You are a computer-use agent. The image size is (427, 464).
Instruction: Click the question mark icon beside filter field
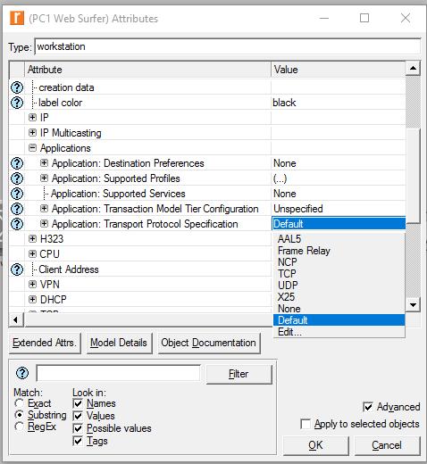pyautogui.click(x=22, y=373)
